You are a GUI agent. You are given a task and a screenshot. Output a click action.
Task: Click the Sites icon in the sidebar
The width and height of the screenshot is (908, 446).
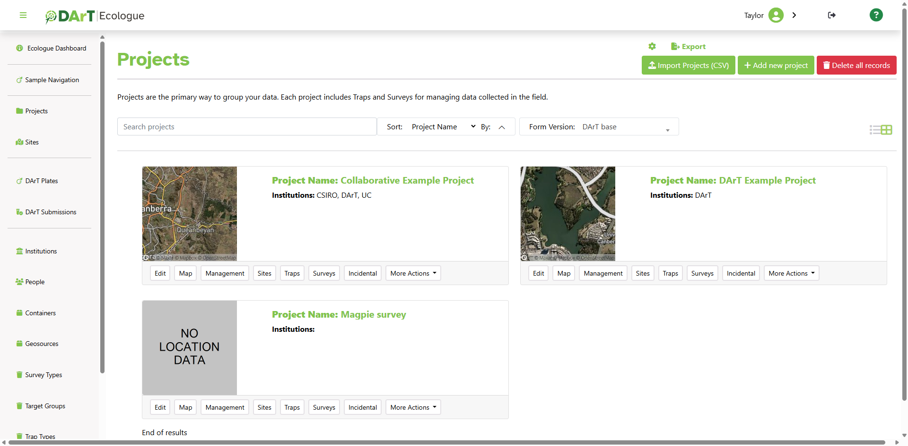tap(19, 142)
